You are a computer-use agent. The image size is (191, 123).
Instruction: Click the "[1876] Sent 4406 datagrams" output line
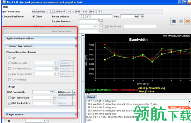tap(101, 114)
